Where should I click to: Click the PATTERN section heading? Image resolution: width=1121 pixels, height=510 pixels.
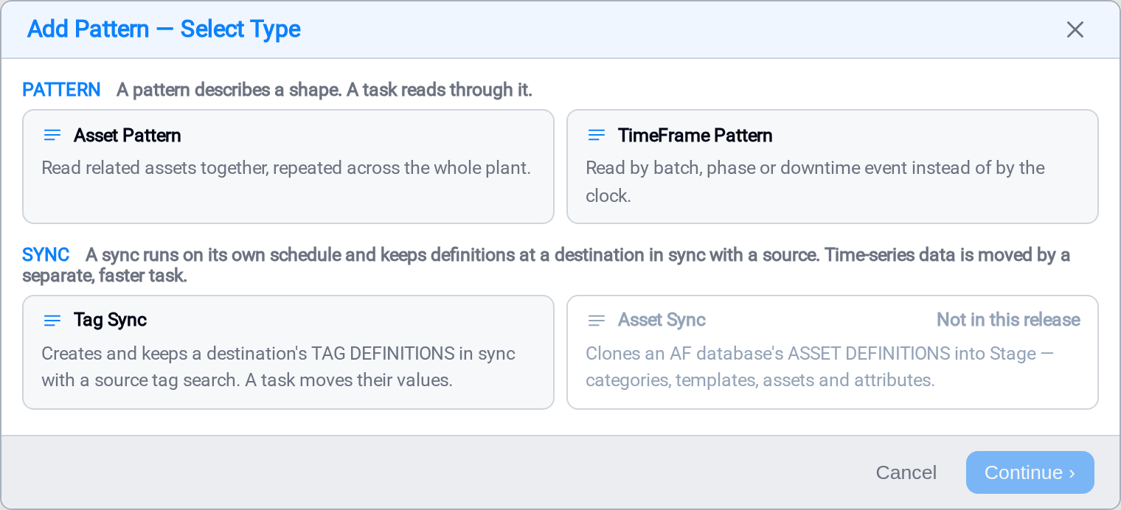(62, 90)
